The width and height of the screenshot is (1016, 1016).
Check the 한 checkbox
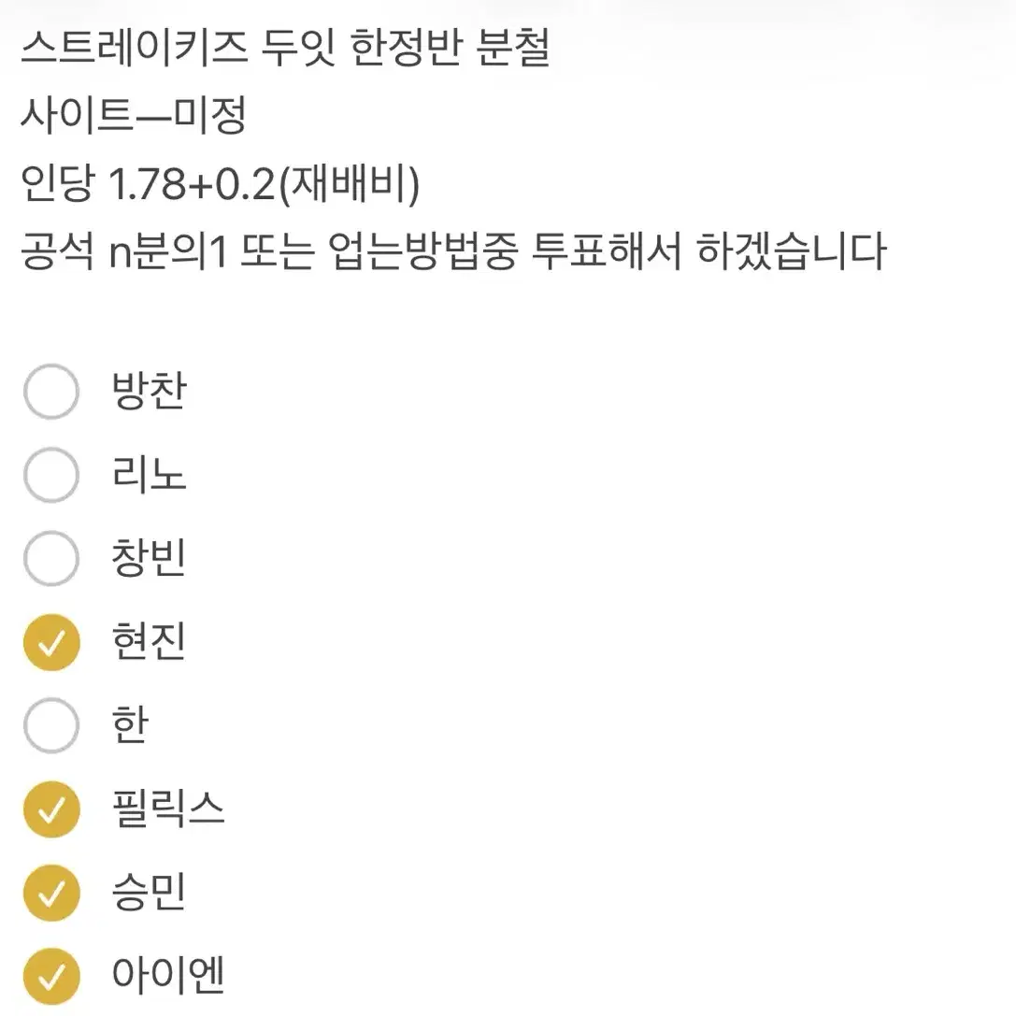(x=51, y=724)
